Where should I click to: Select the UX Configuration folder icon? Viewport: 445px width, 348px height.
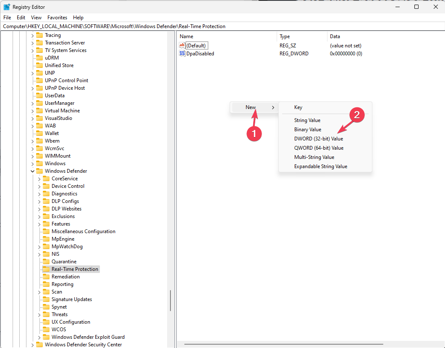(46, 322)
